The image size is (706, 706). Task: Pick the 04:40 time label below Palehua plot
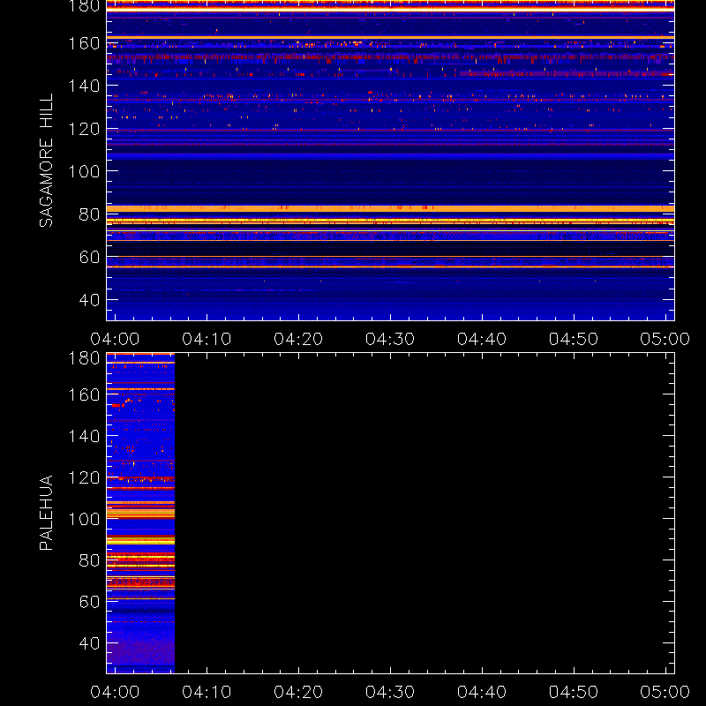click(482, 692)
